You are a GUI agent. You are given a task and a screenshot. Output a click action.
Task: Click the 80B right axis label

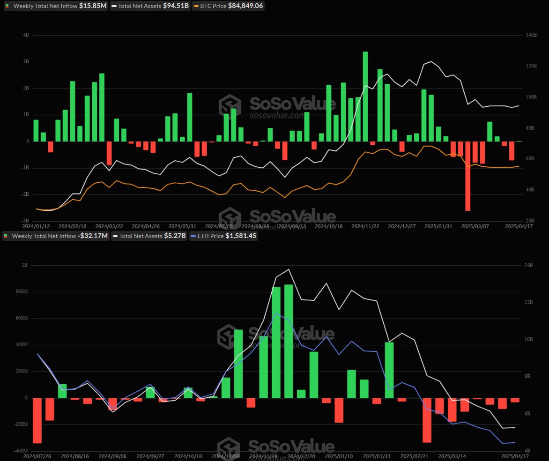tap(530, 128)
